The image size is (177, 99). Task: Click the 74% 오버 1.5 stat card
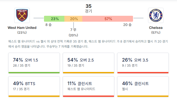pyautogui.click(x=34, y=63)
